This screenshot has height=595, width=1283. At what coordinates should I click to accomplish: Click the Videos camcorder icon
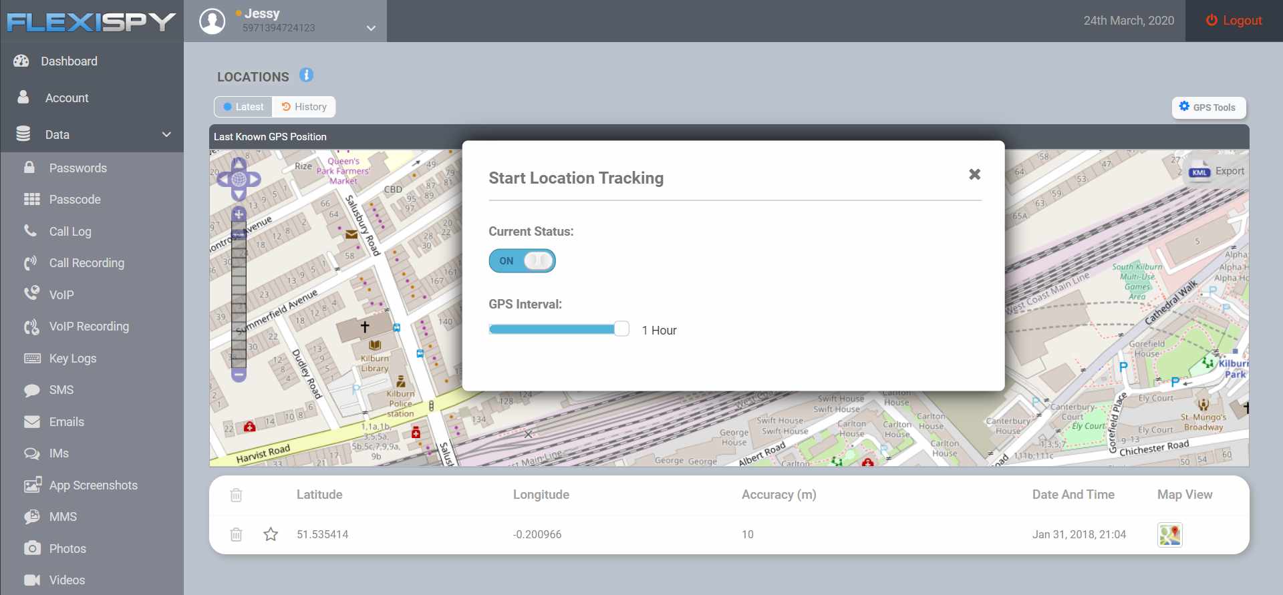click(32, 580)
